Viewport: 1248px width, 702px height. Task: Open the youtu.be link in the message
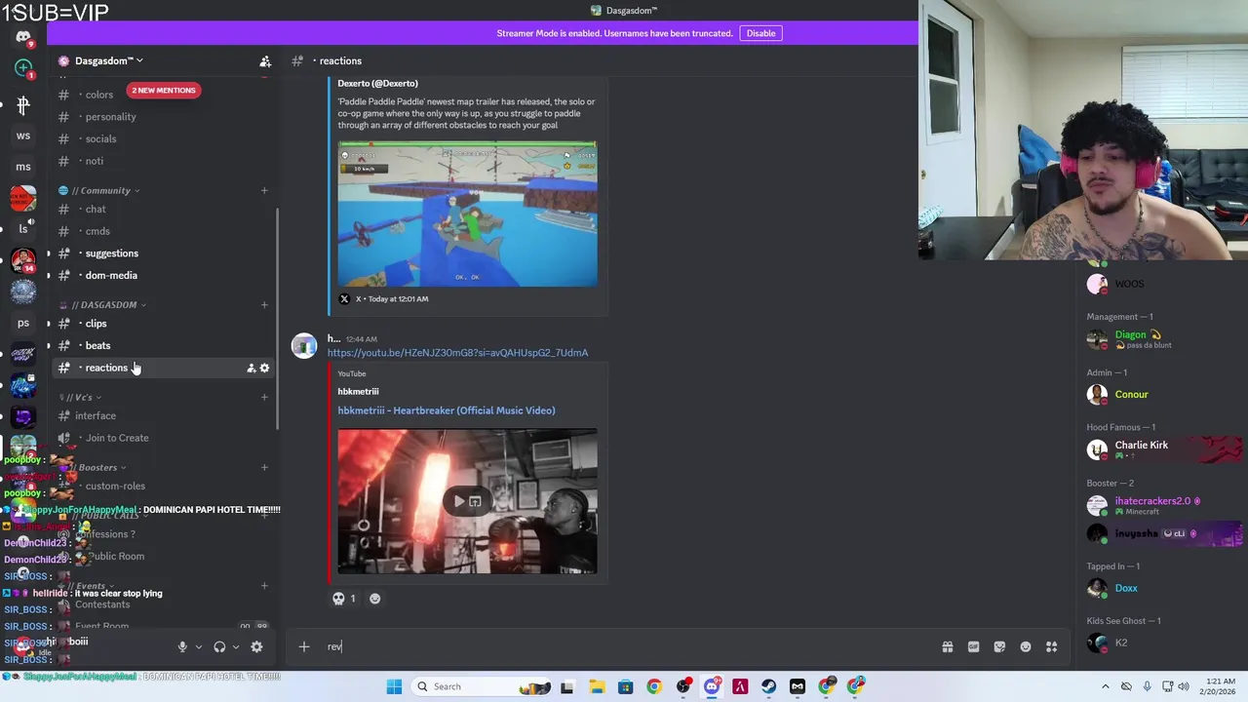click(x=457, y=353)
